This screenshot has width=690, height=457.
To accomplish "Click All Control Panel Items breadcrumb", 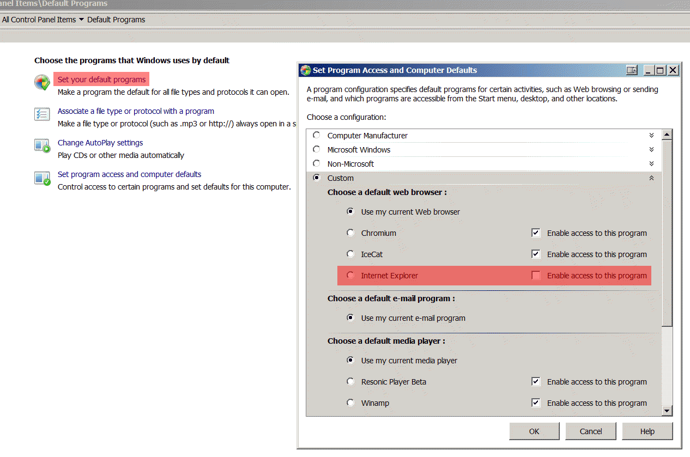I will point(39,20).
